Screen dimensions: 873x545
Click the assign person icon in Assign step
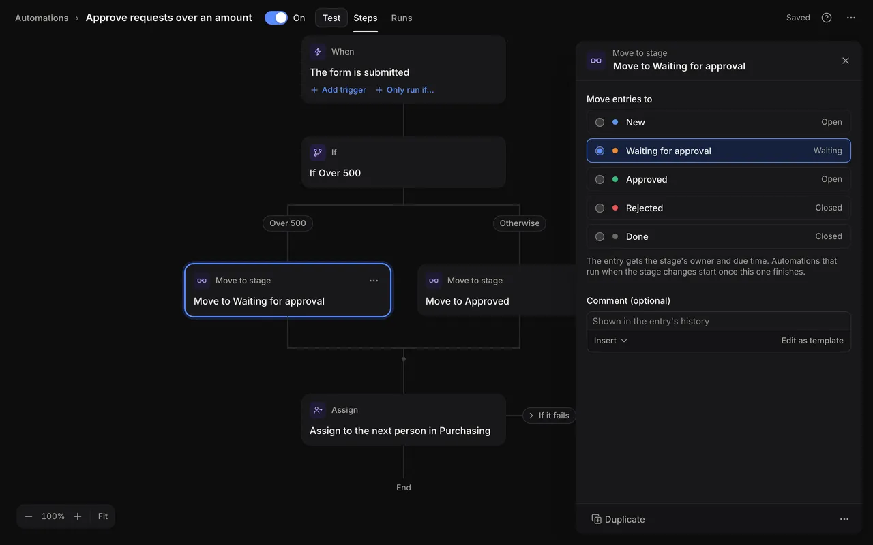(318, 410)
